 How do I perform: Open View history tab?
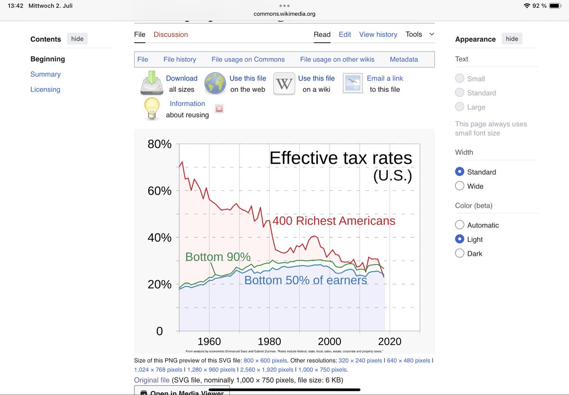(378, 35)
